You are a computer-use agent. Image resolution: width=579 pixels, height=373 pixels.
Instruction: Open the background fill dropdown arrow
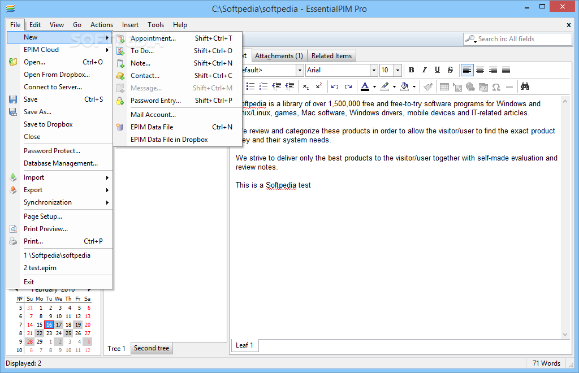[414, 86]
